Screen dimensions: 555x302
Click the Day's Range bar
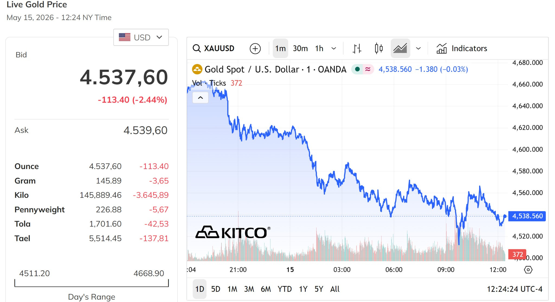click(x=92, y=283)
